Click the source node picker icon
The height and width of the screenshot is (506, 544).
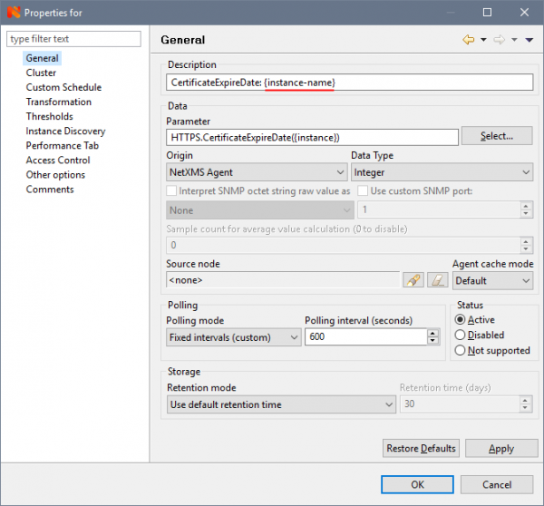[x=413, y=281]
